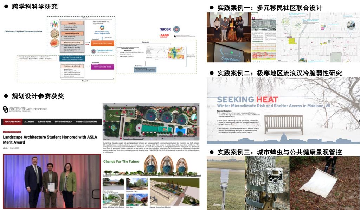Open the Main Entrance pumpjack thumbnail
Viewport: 360px width, 210px height.
pos(113,184)
